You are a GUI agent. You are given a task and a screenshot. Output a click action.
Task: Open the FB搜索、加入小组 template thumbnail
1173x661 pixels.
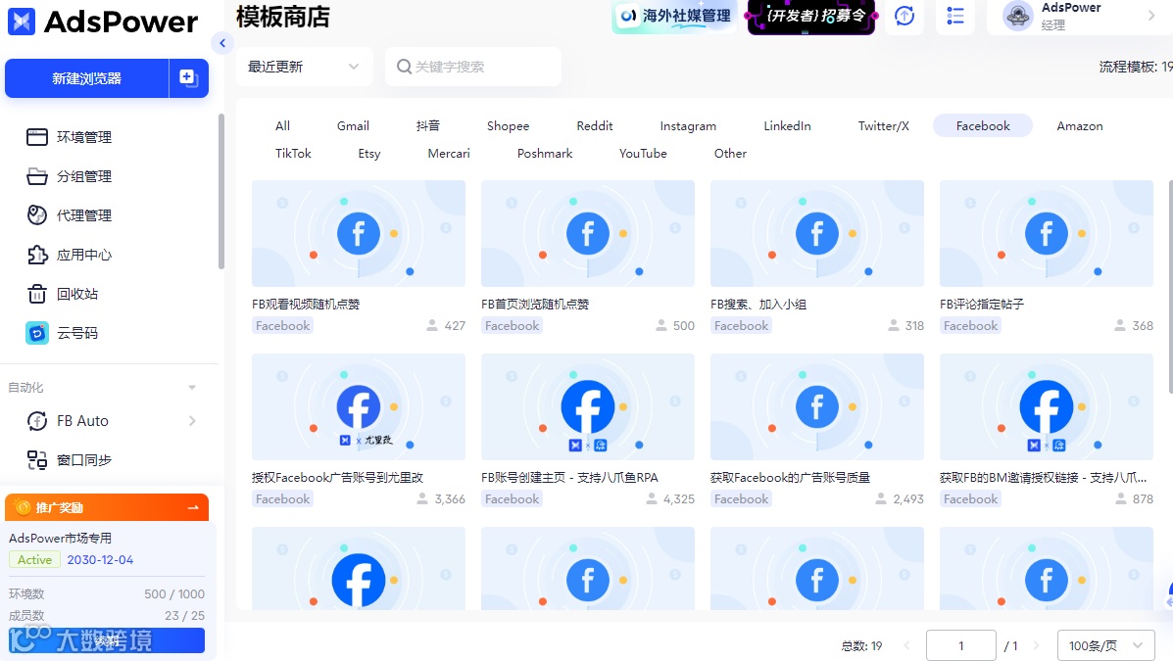[x=817, y=233]
